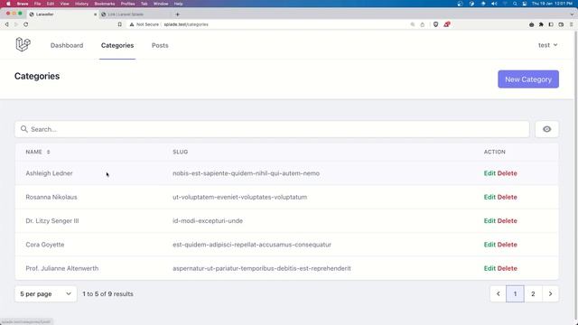Click the Laravel logo in the header

[x=23, y=44]
